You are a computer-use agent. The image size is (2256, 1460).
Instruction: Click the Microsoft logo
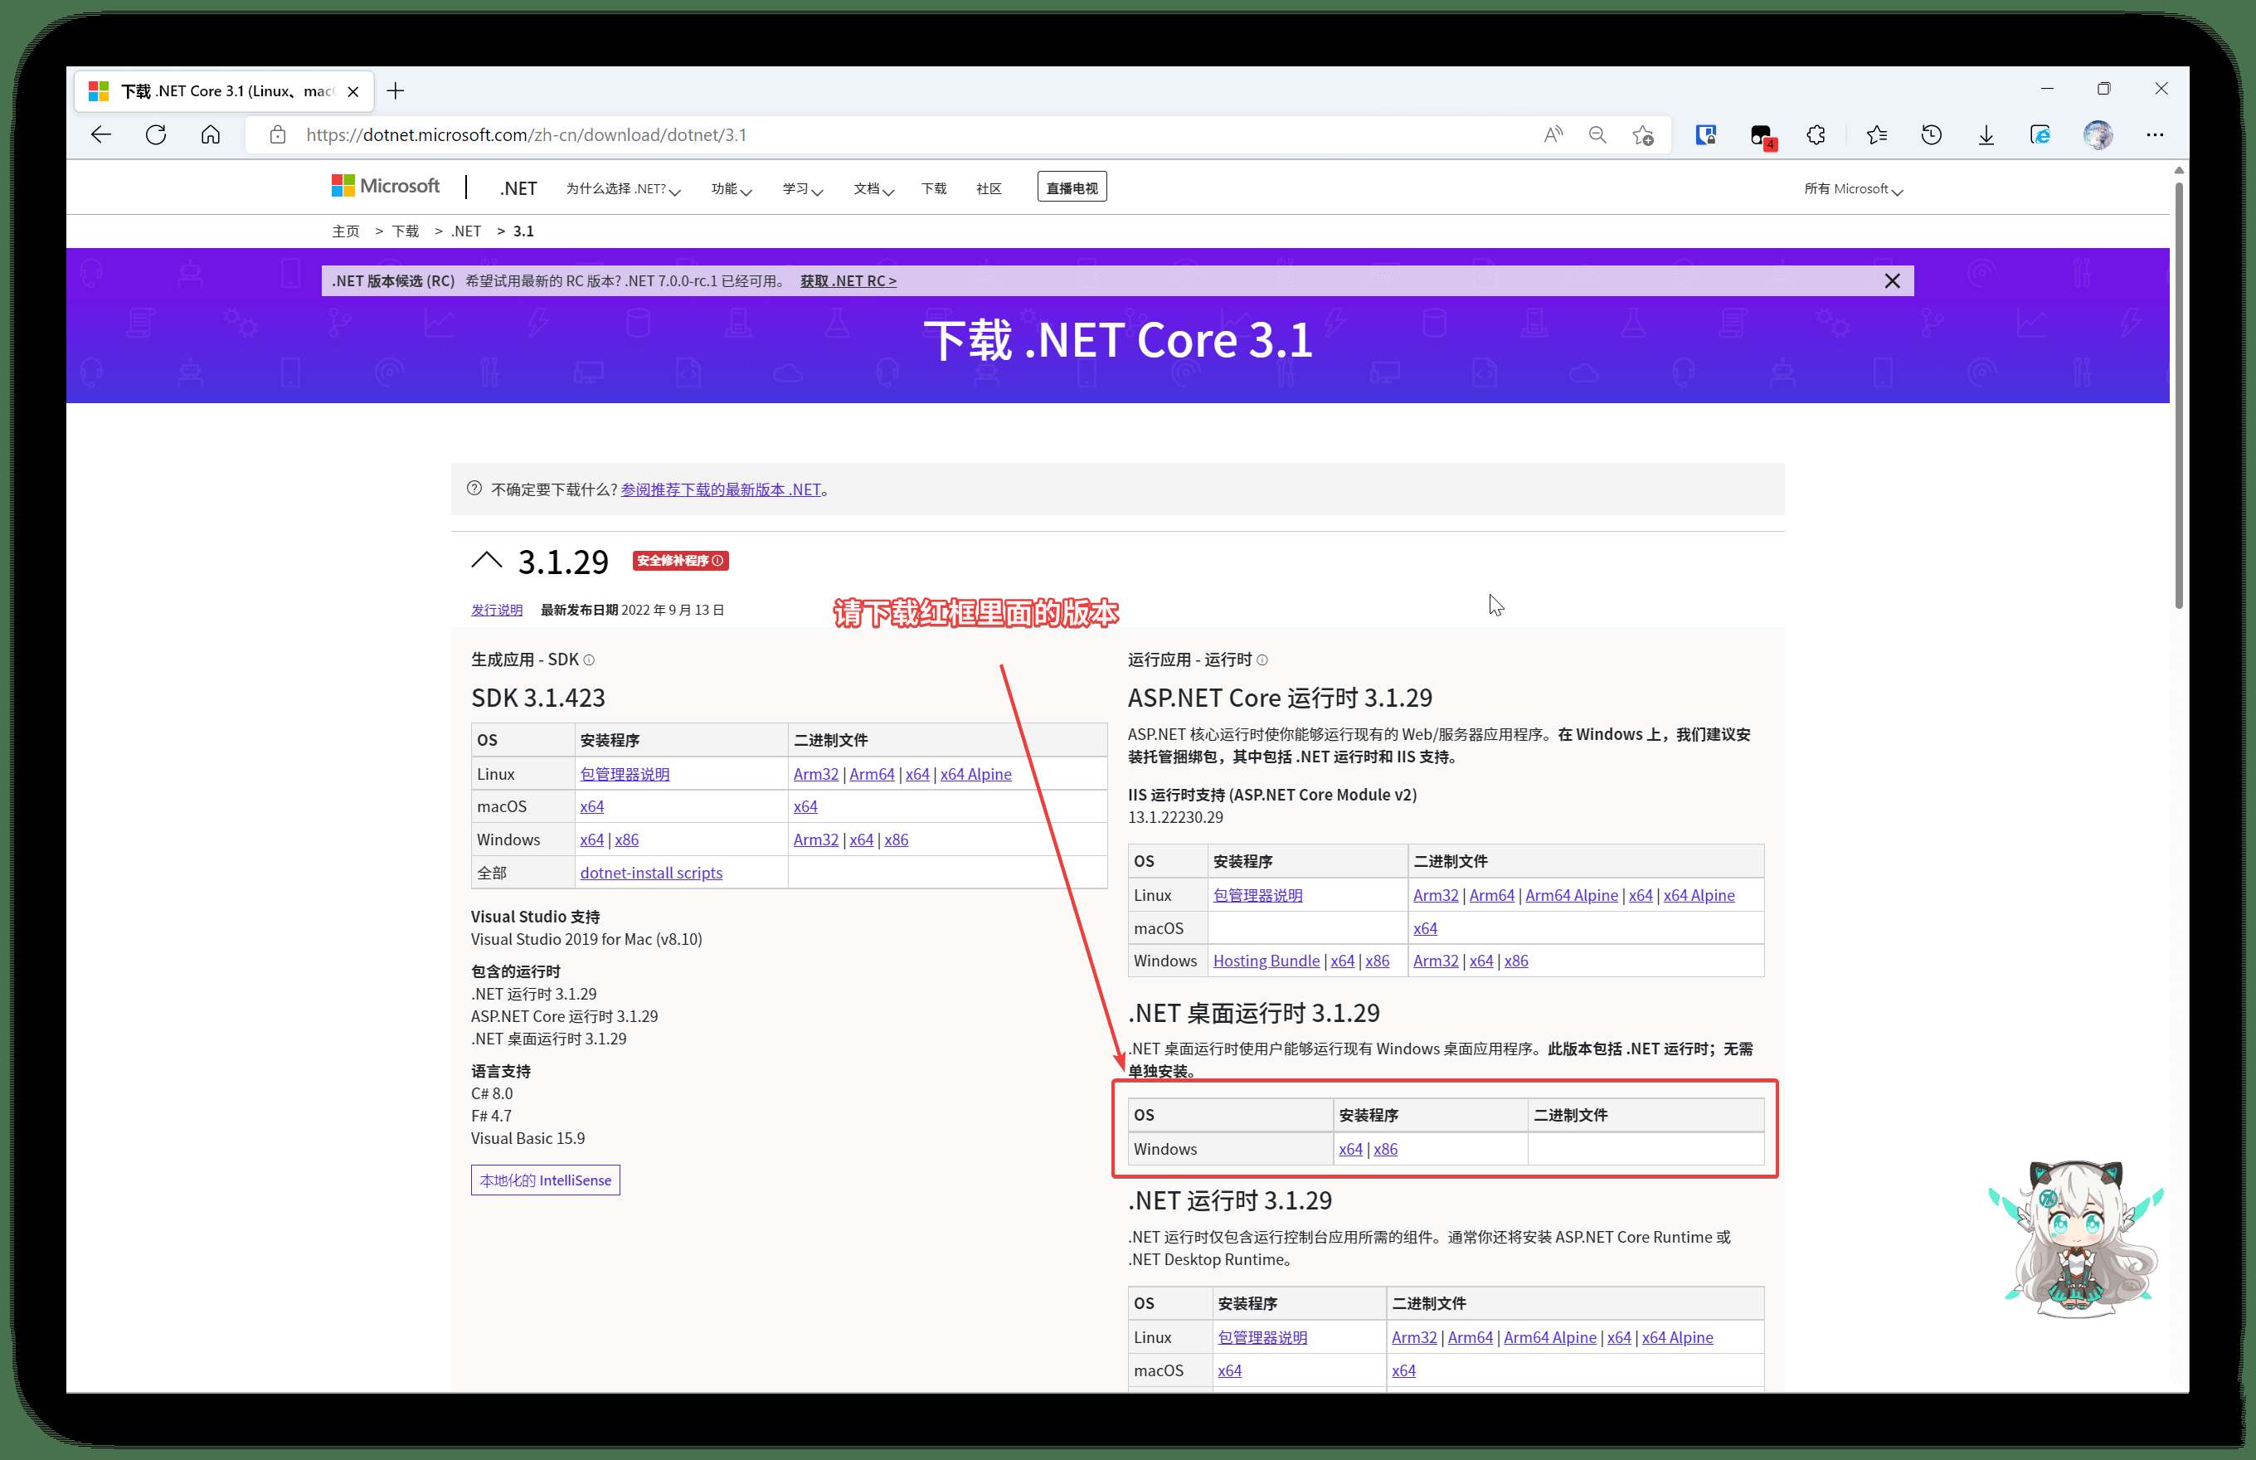pos(386,186)
